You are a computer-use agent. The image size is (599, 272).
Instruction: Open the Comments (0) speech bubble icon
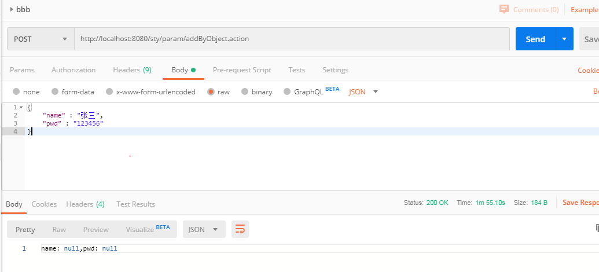pos(504,9)
